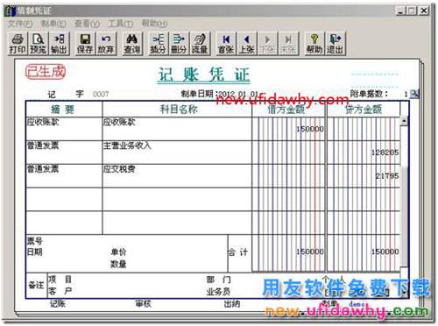Select 应收账款 account name cell
Screen dimensions: 438x326
[177, 129]
